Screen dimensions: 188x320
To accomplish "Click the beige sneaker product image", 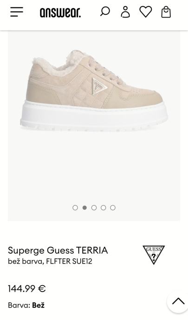I will [94, 90].
